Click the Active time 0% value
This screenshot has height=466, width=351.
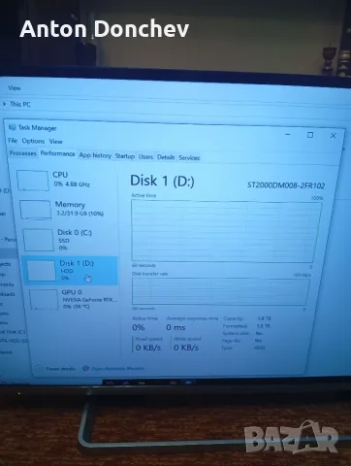(139, 327)
